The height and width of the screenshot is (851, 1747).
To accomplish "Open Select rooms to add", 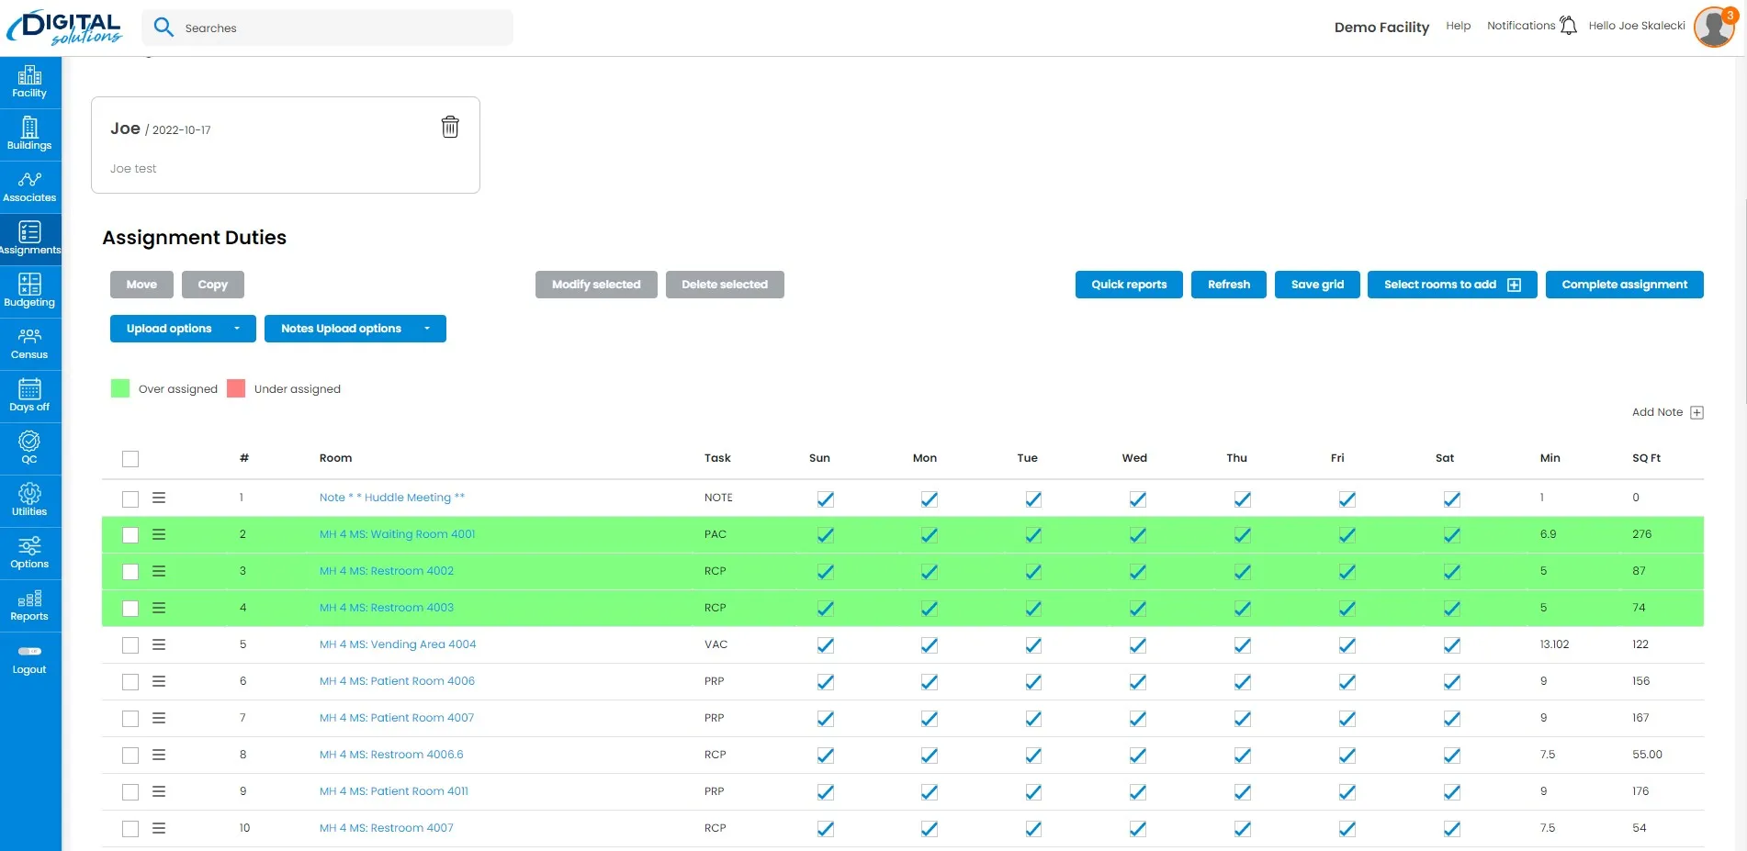I will (1452, 285).
